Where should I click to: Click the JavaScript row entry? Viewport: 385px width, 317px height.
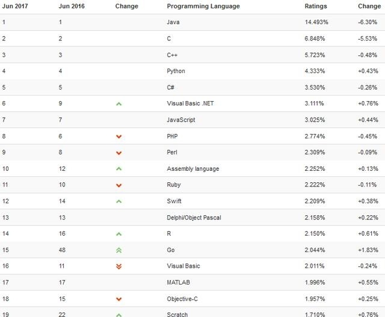coord(180,120)
